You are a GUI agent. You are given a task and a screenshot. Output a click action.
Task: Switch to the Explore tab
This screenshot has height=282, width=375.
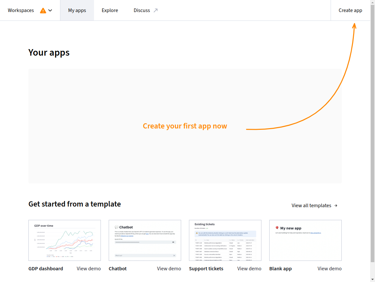110,10
